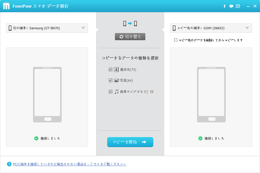
Task: Open the PCに端末を接続 help link
Action: (70, 164)
